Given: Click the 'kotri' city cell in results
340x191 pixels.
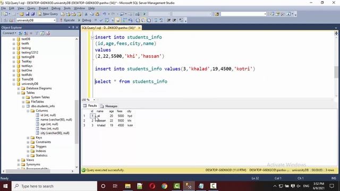Looking at the screenshot, I should point(130,125).
